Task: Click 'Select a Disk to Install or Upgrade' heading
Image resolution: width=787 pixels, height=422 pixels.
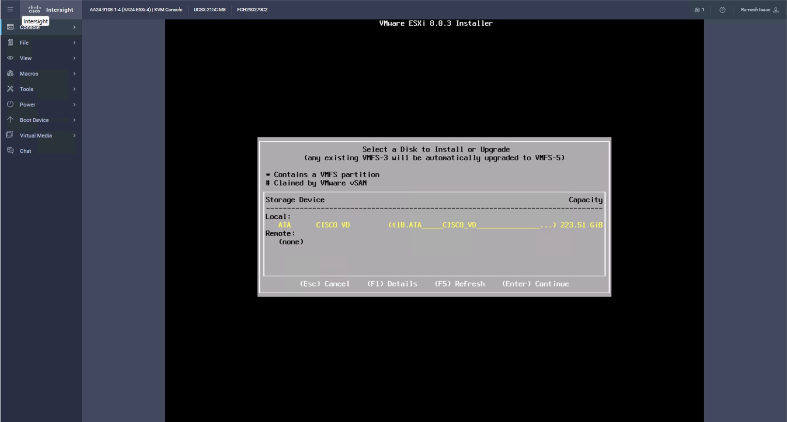Action: [436, 150]
